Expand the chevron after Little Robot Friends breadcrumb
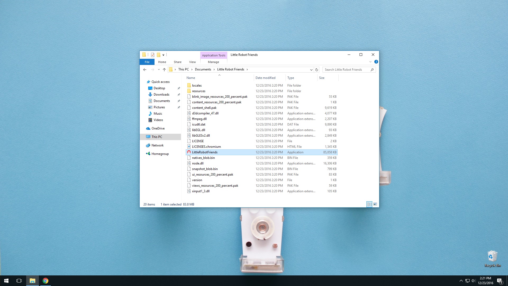Viewport: 508px width, 286px height. coord(247,69)
